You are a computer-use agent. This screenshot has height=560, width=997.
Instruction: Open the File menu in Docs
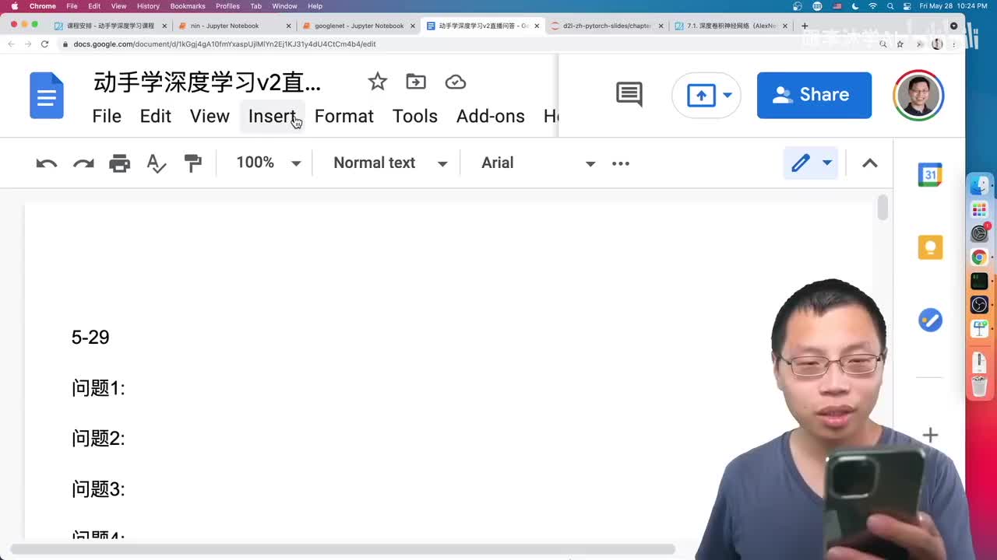tap(107, 117)
